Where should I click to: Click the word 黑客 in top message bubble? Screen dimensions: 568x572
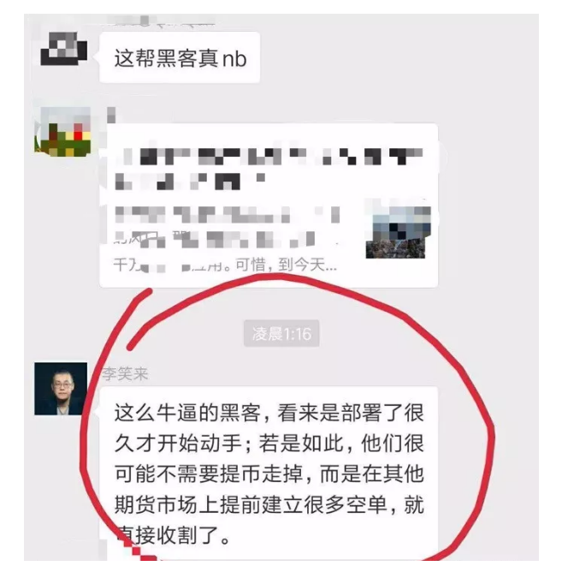(x=177, y=58)
